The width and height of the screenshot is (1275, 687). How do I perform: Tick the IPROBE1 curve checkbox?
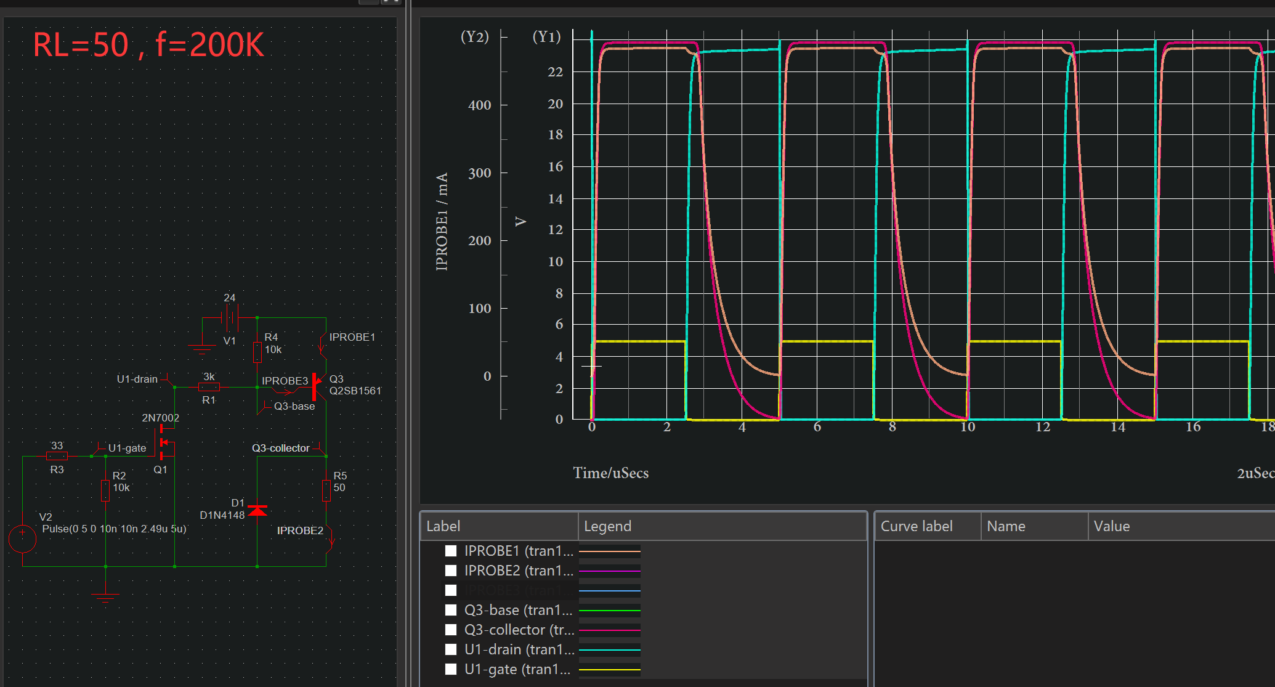point(451,551)
